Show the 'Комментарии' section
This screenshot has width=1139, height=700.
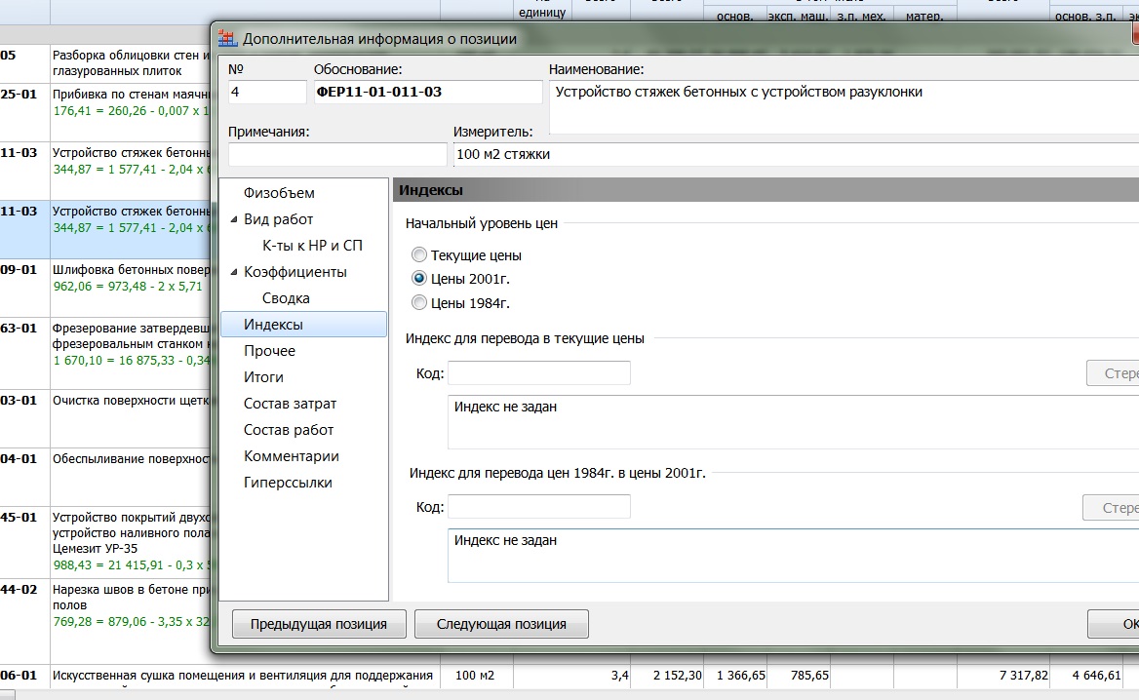(x=292, y=456)
